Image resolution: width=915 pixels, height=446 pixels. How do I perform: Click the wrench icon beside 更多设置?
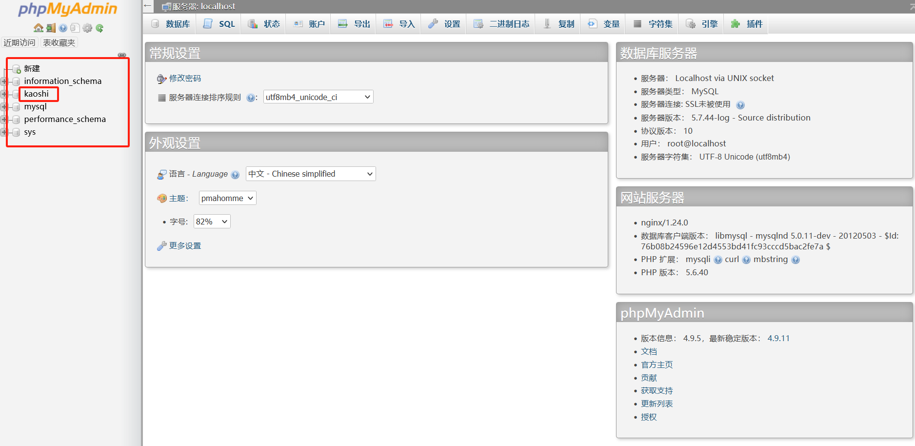click(162, 246)
